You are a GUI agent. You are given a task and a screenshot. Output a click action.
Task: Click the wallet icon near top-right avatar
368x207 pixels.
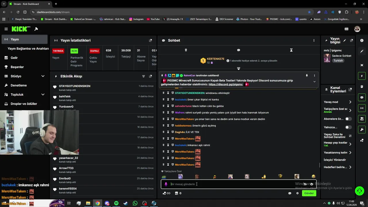pos(346,29)
